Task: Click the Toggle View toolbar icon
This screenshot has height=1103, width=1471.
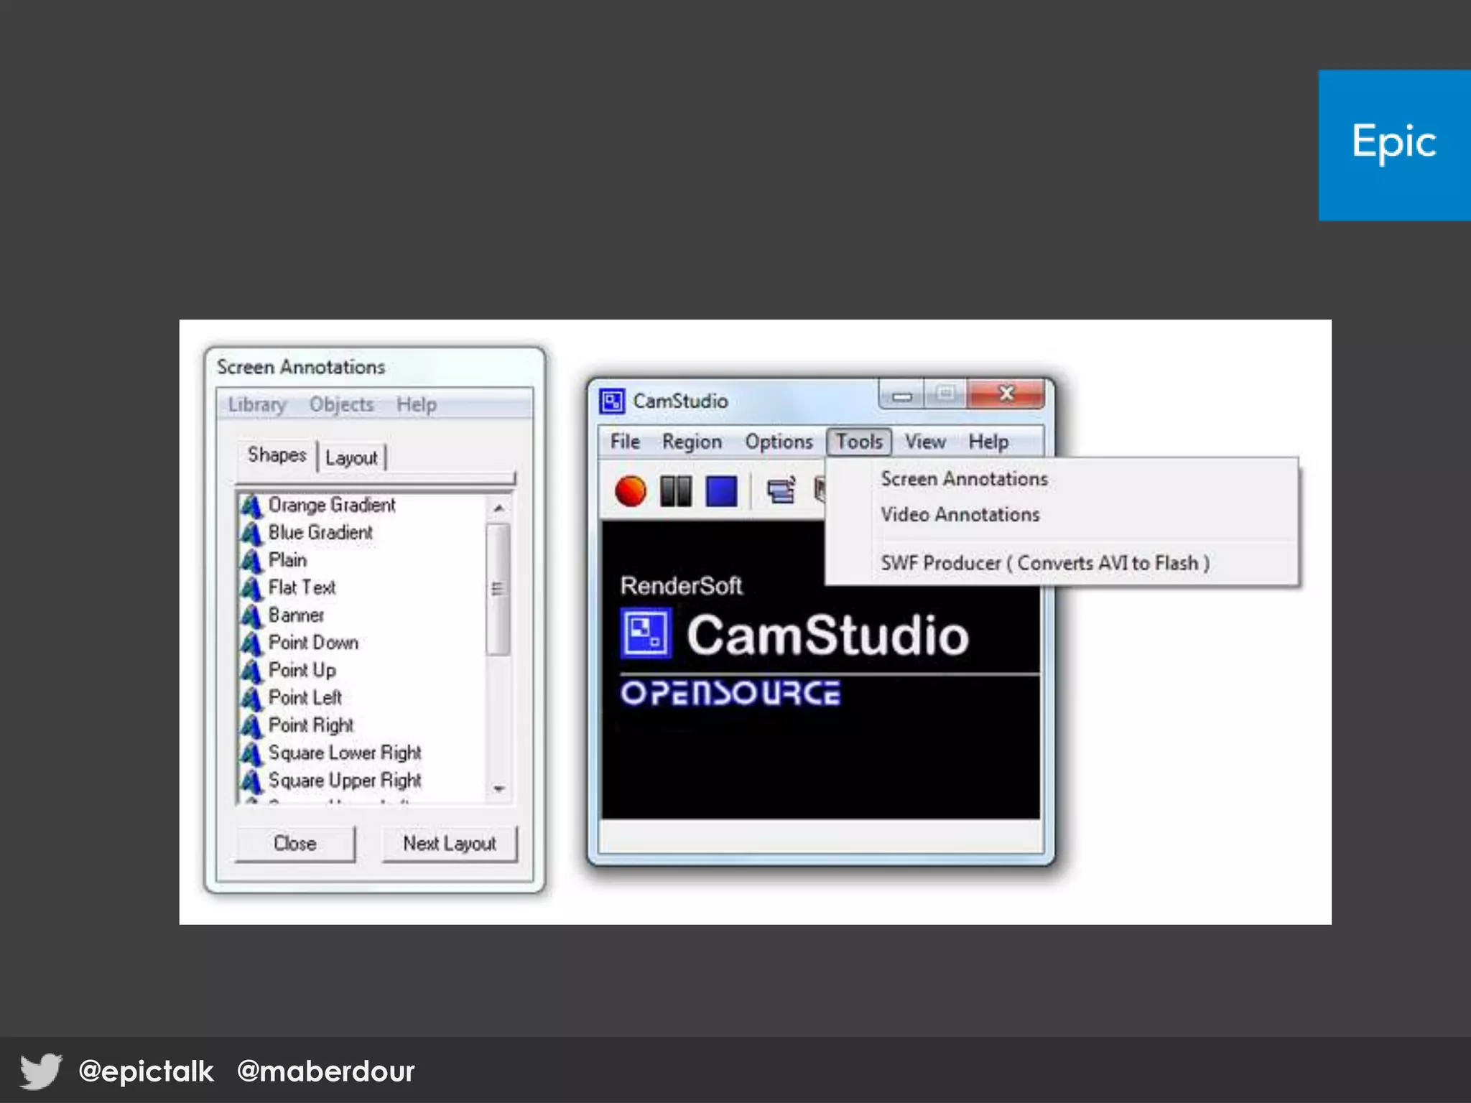Action: point(781,491)
